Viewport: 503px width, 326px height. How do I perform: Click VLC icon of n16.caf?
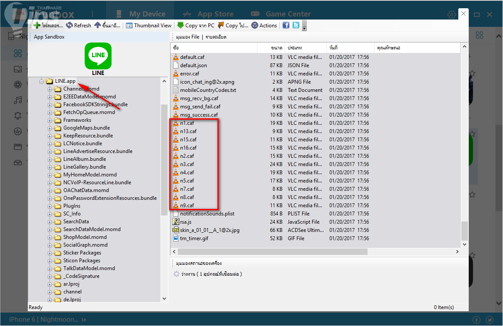175,148
